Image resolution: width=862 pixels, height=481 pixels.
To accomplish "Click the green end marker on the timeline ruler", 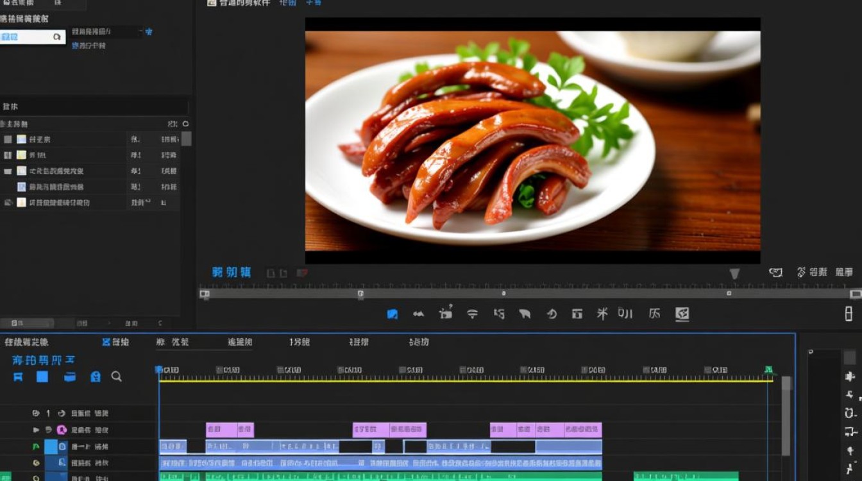I will point(768,370).
